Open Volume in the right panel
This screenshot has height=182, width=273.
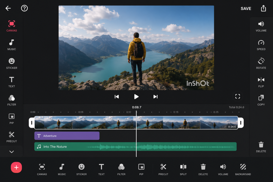click(x=261, y=26)
